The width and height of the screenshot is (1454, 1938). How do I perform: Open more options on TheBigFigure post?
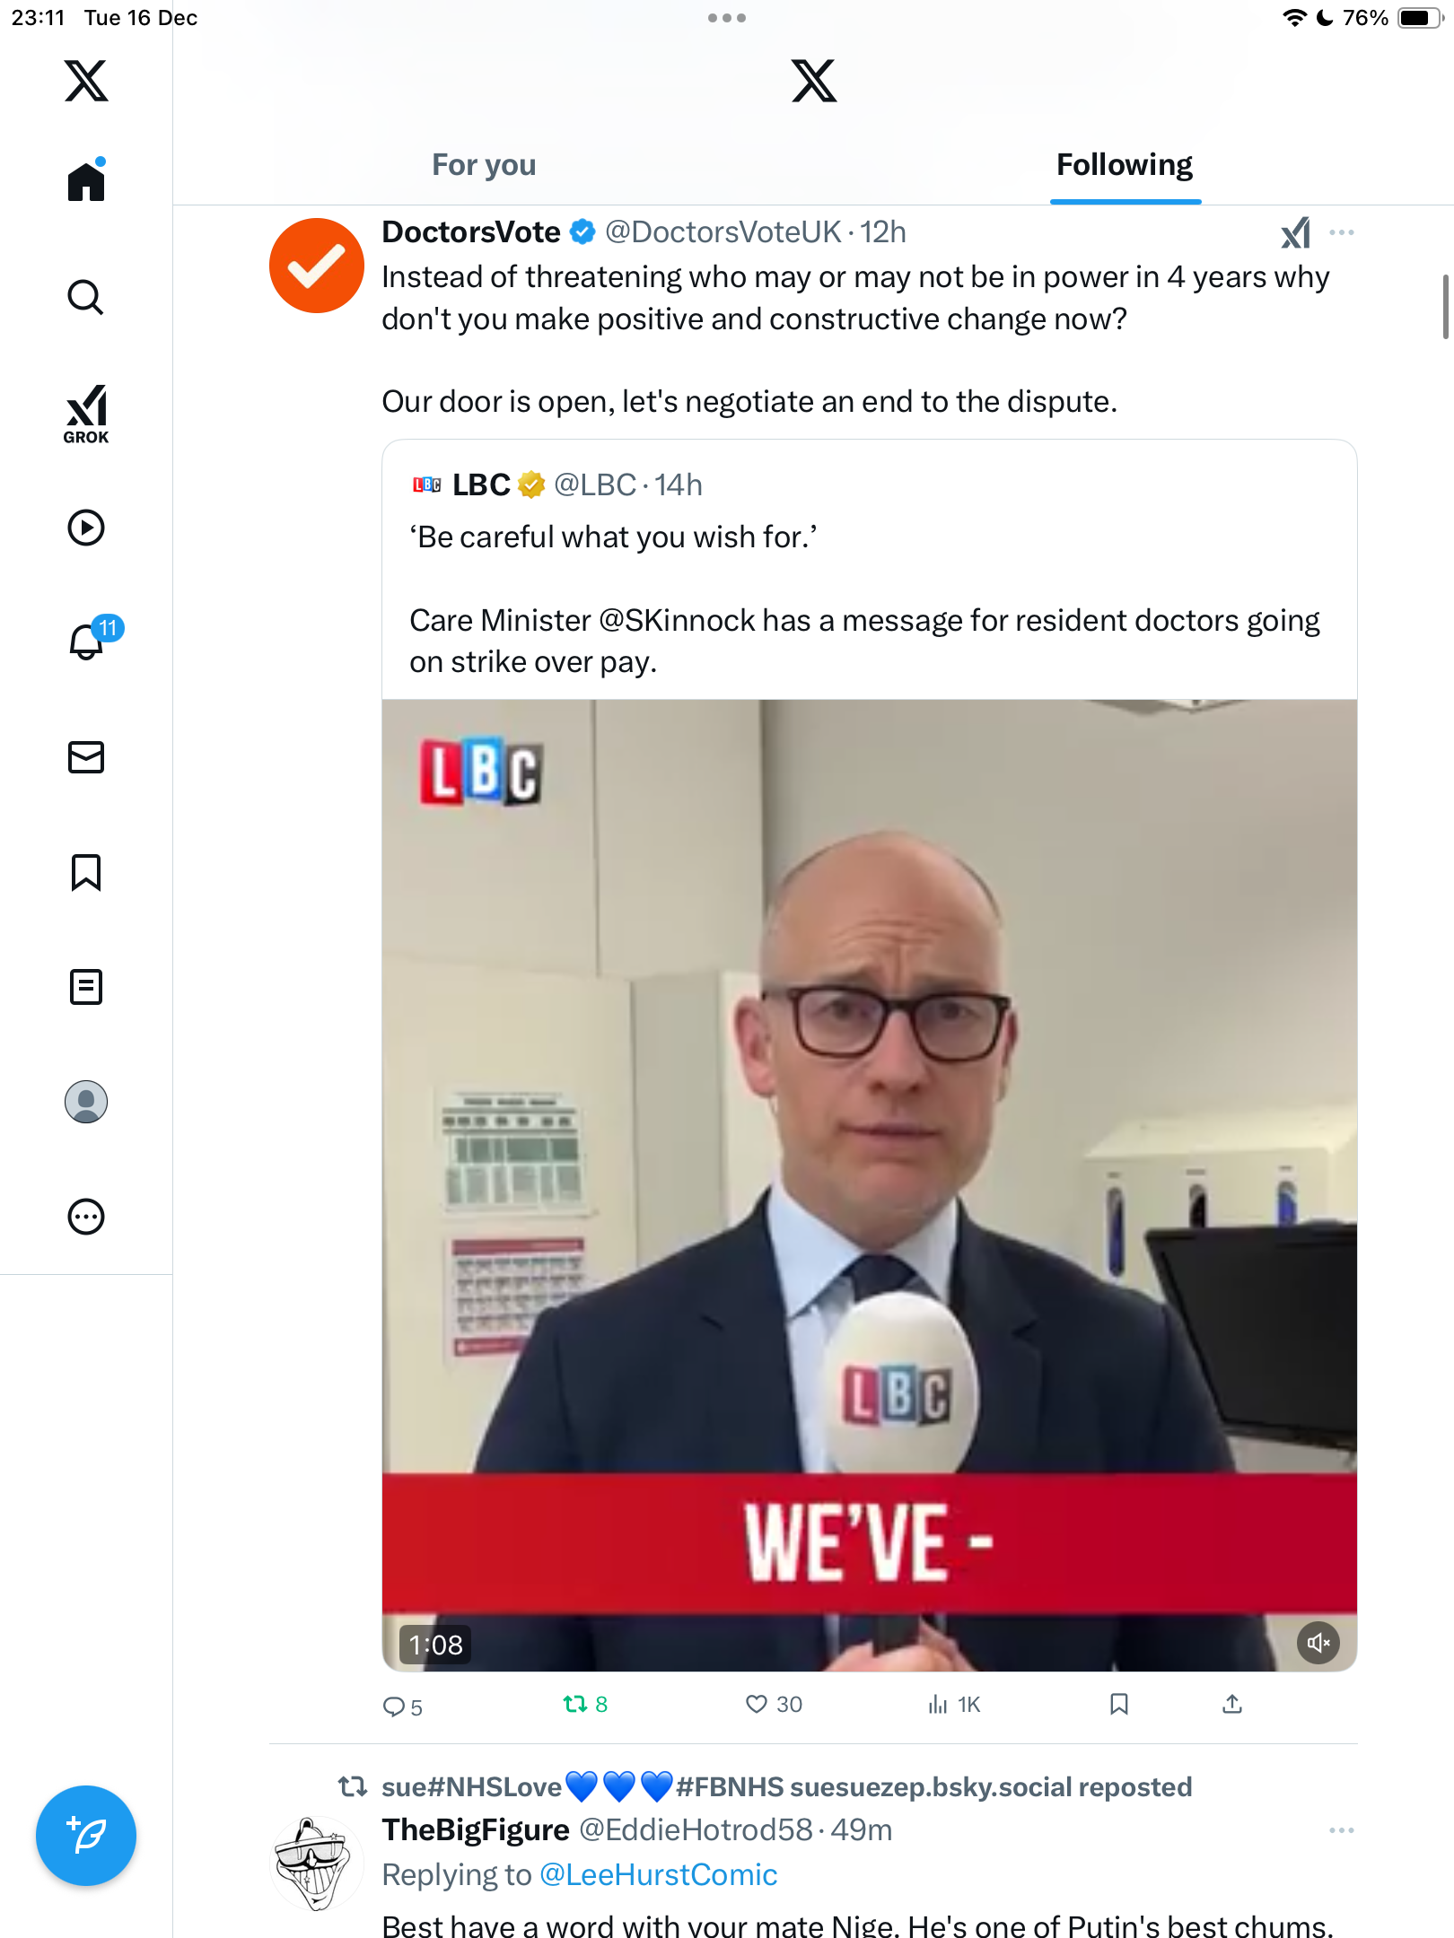click(x=1342, y=1830)
